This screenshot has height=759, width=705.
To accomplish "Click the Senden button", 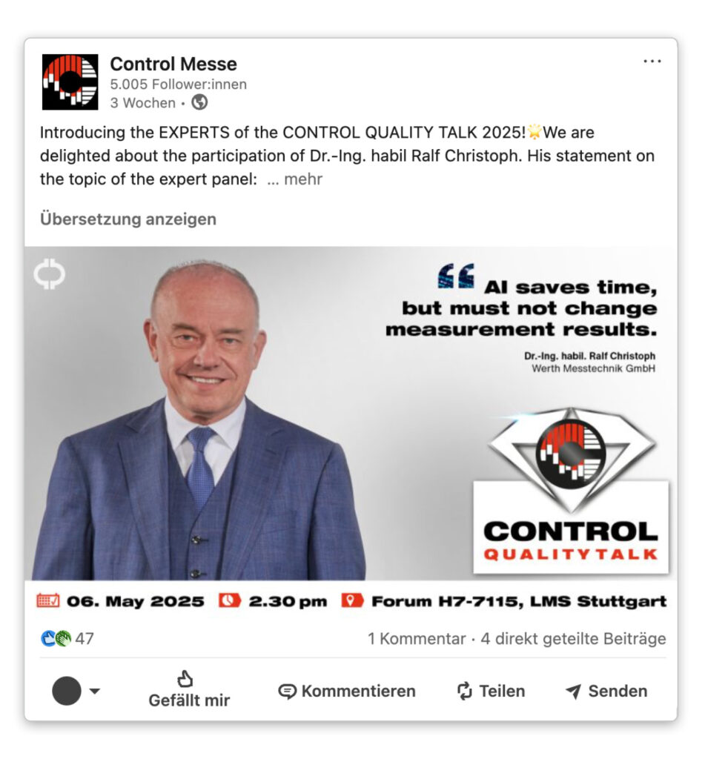I will tap(606, 692).
